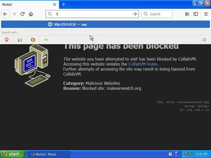Click the Go arrow in address bar
This screenshot has height=158, width=211.
(x=135, y=14)
